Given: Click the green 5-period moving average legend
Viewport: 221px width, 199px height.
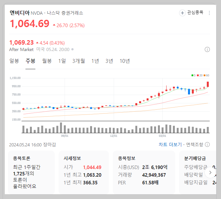Looking at the screenshot, I should [193, 75].
